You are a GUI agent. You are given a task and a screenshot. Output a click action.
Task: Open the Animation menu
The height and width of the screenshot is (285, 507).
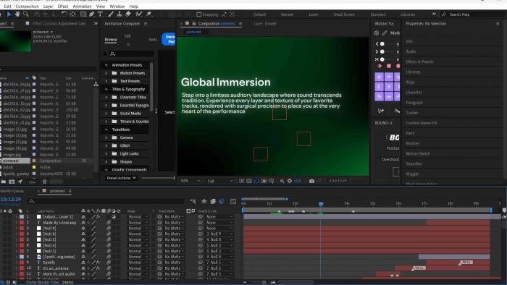click(82, 6)
